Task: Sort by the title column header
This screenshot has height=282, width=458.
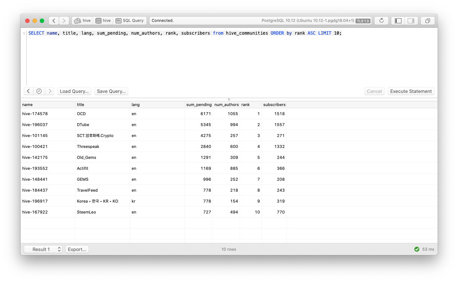Action: click(x=102, y=105)
